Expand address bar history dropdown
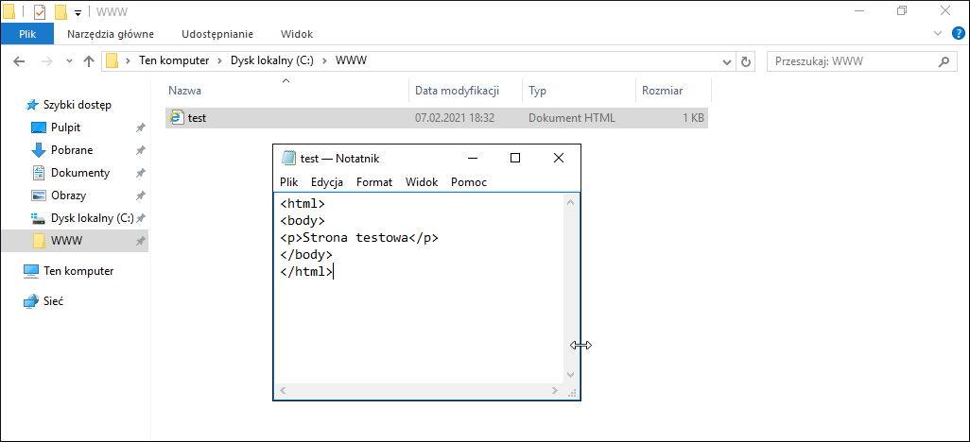The image size is (970, 442). coord(727,61)
